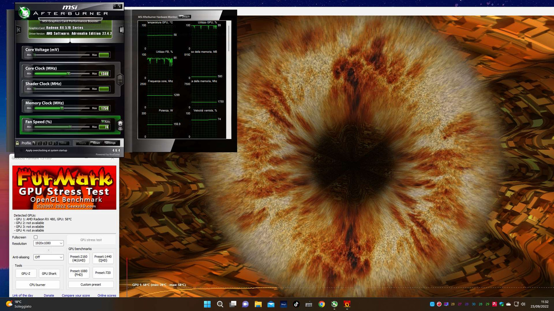Open the Teams Chat taskbar icon
Image resolution: width=554 pixels, height=311 pixels.
(x=245, y=304)
